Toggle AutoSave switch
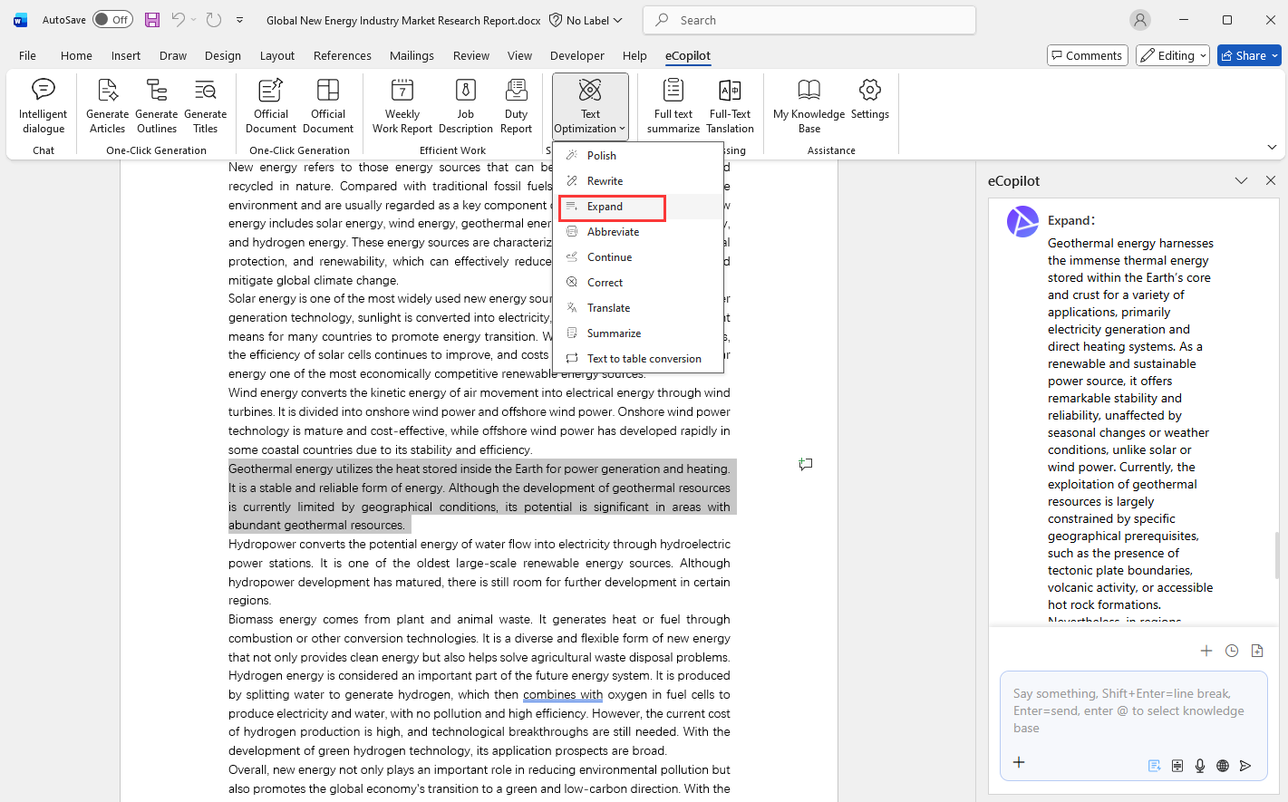 [x=112, y=20]
